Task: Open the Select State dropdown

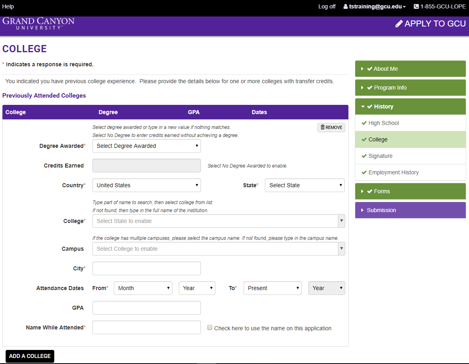Action: [x=305, y=185]
